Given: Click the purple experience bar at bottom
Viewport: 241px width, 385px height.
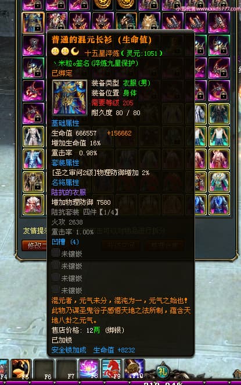Looking at the screenshot, I should click(x=120, y=383).
